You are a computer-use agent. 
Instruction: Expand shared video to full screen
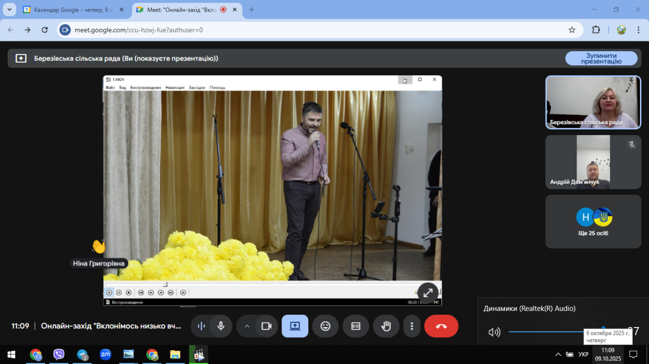(428, 293)
